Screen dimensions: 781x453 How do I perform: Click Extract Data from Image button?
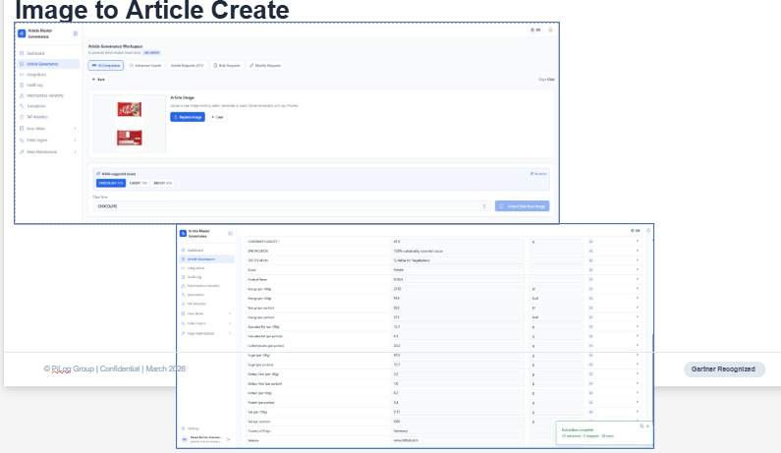coord(522,206)
